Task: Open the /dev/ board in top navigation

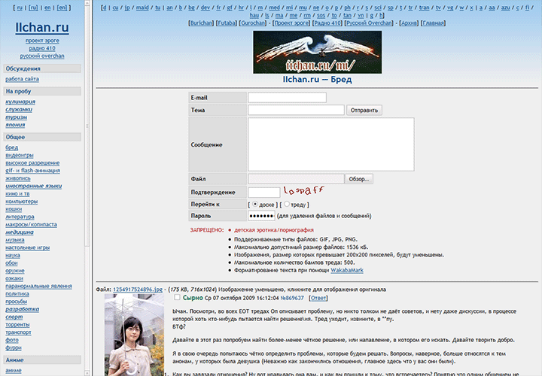Action: click(x=206, y=8)
